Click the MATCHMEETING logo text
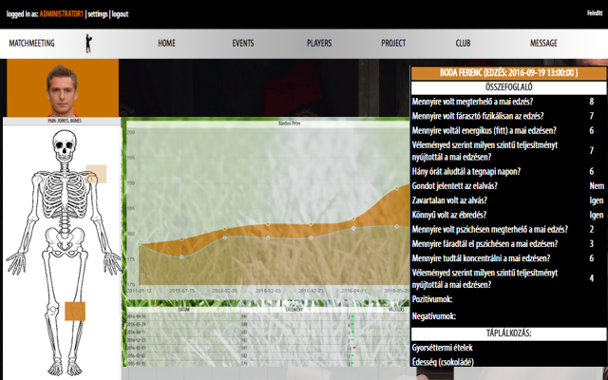The image size is (608, 380). [31, 44]
